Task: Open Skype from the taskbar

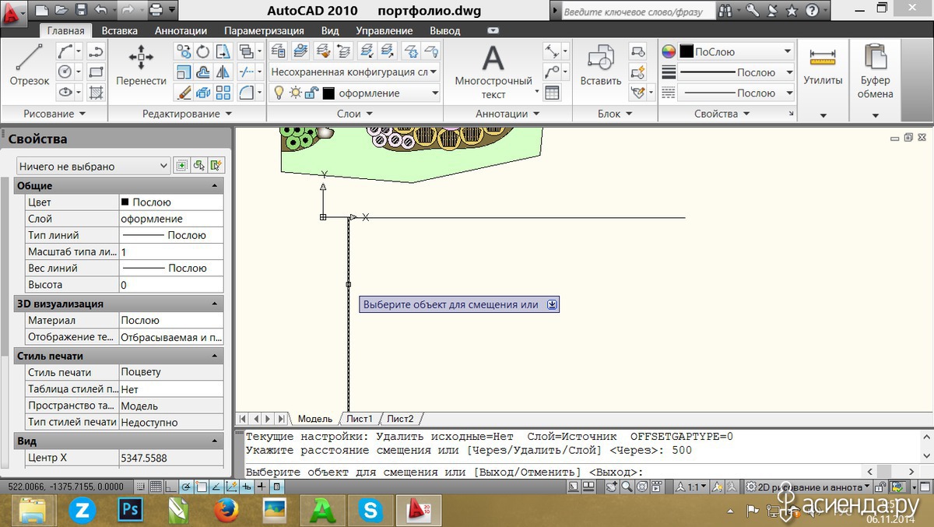Action: [371, 511]
